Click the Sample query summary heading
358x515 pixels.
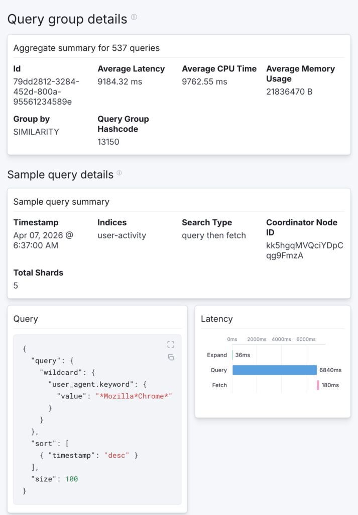tap(61, 202)
